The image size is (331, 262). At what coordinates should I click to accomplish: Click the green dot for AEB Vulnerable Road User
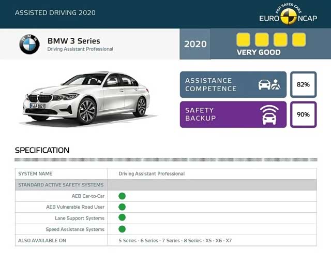[122, 207]
